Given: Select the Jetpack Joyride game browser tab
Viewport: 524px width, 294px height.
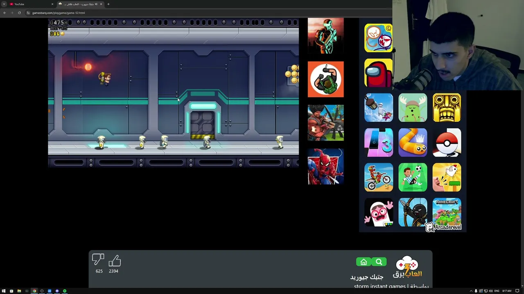Looking at the screenshot, I should pyautogui.click(x=80, y=4).
